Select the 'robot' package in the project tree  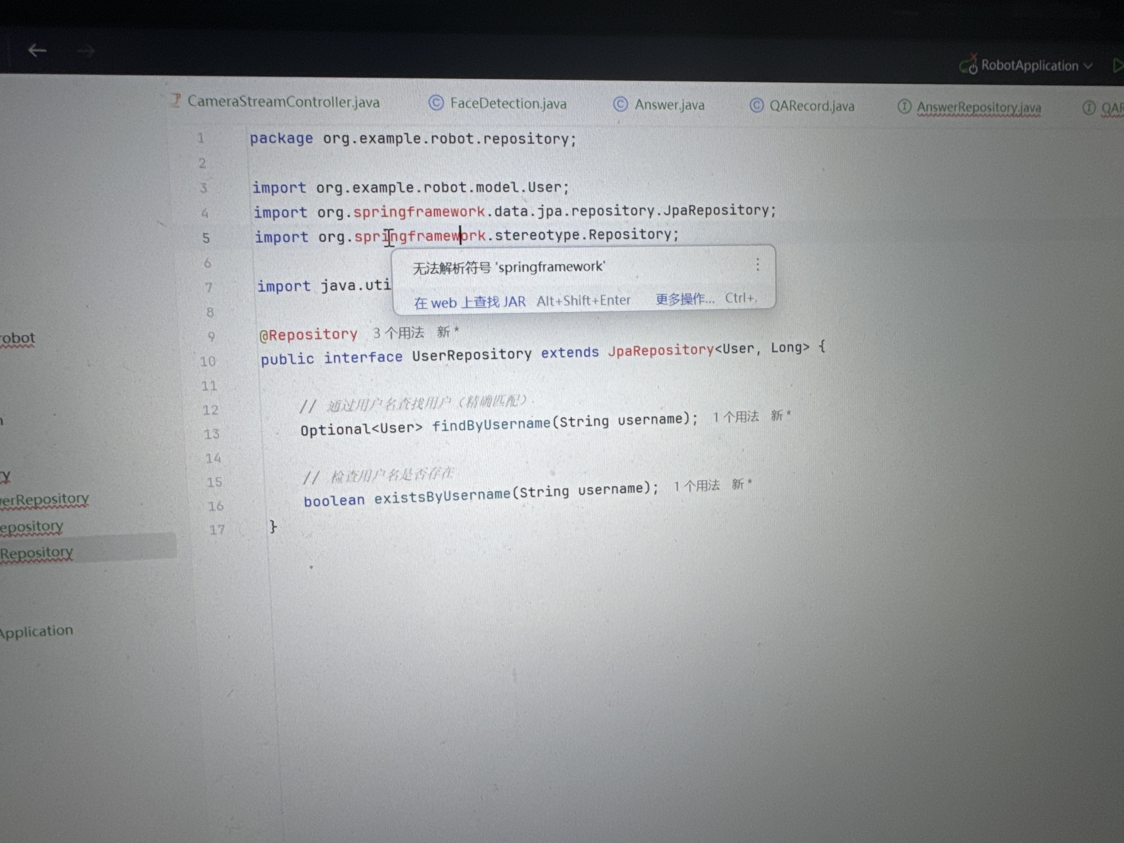pos(18,338)
